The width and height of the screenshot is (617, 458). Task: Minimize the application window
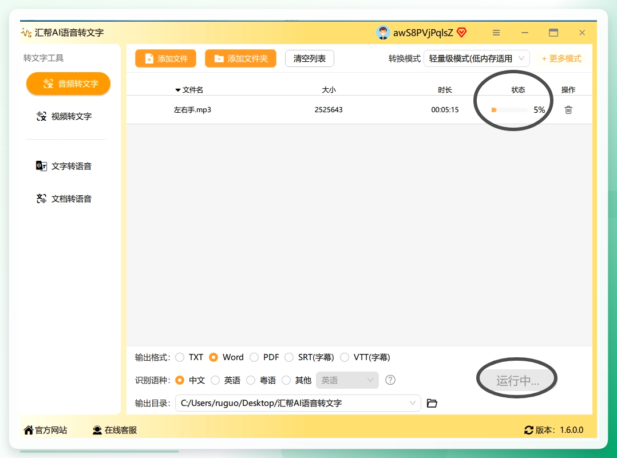(x=524, y=33)
